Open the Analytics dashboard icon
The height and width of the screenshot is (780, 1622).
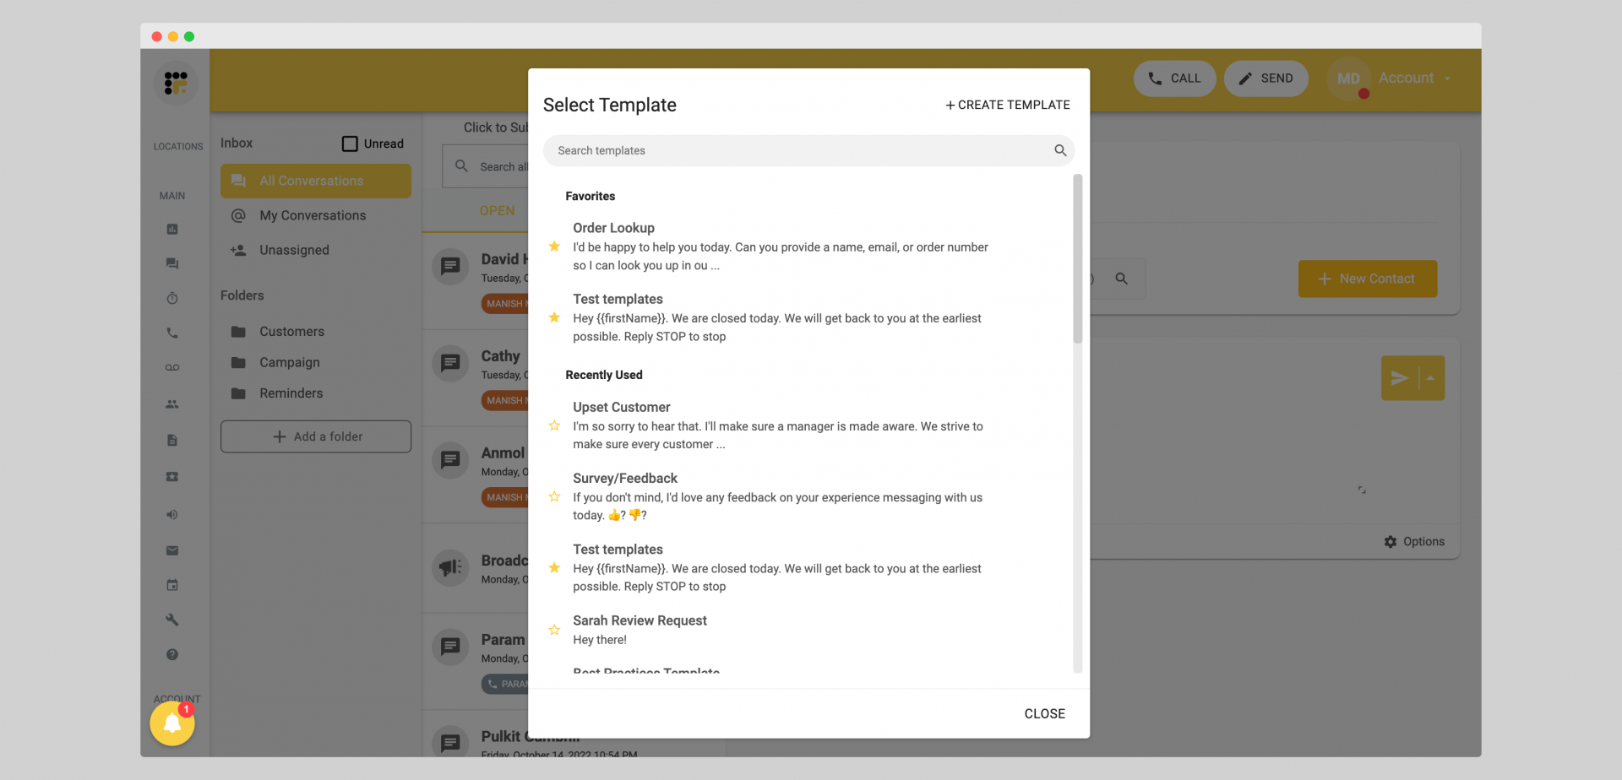coord(172,229)
